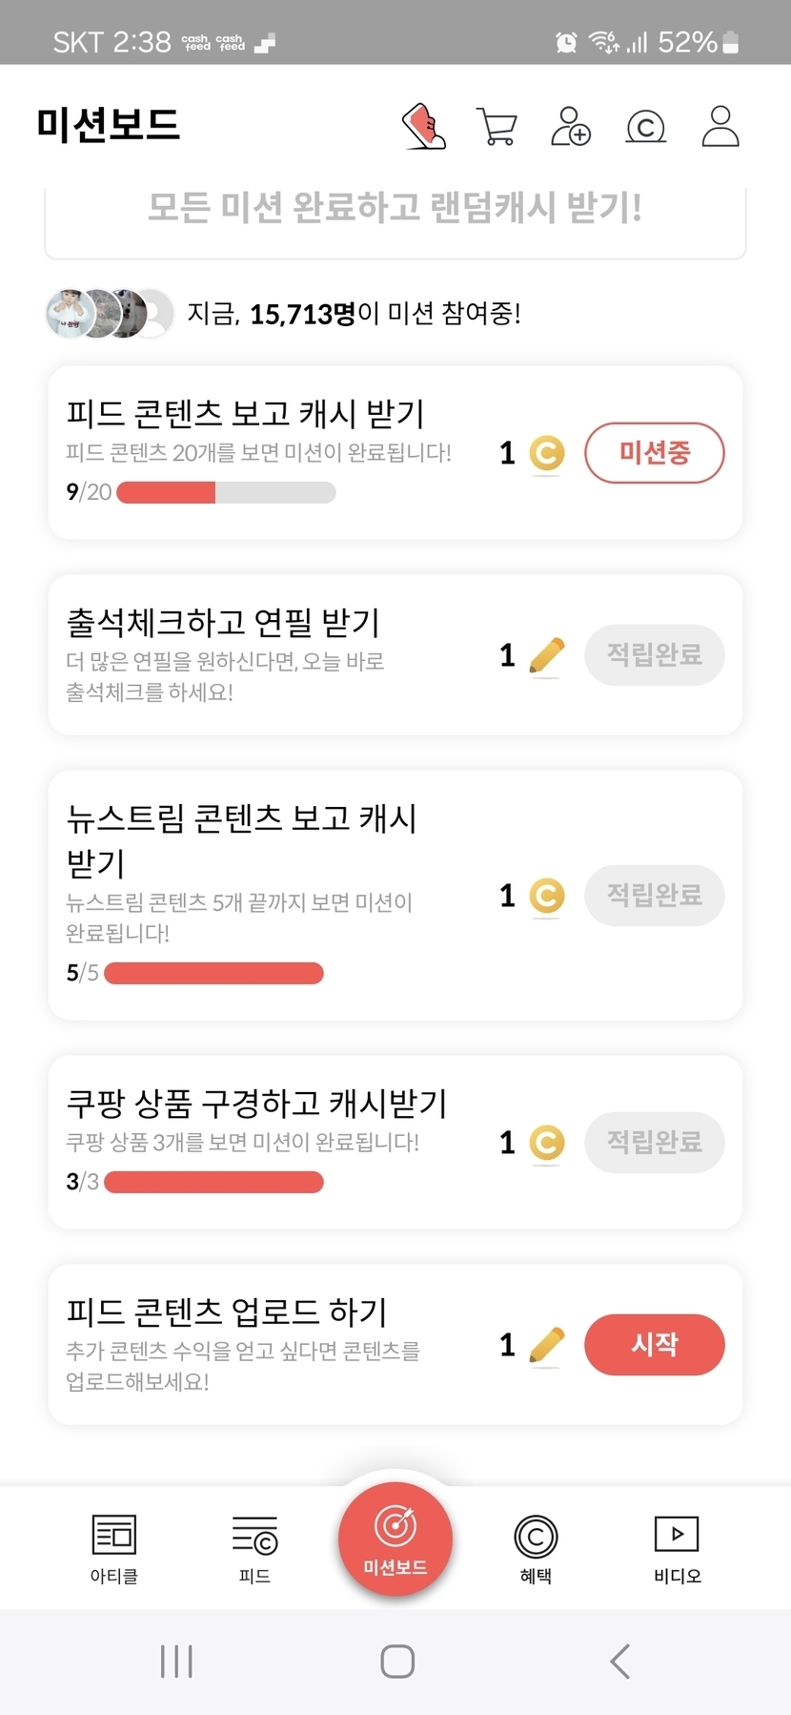Open the cash coin icon in header
Image resolution: width=791 pixels, height=1715 pixels.
(645, 126)
